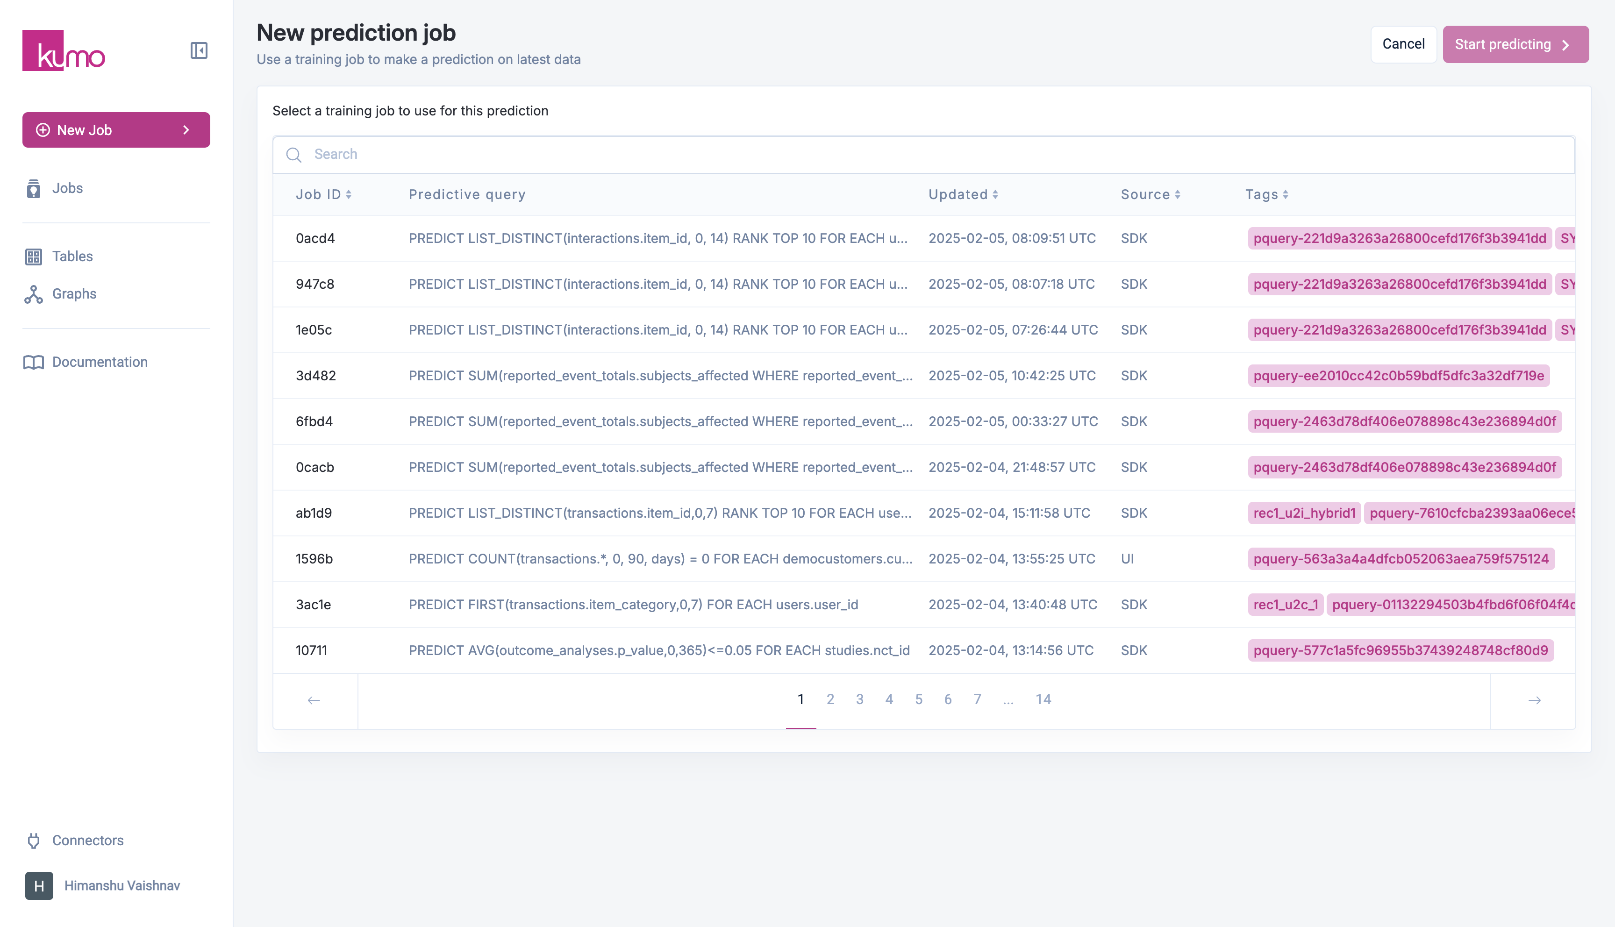This screenshot has width=1615, height=927.
Task: Open the Graphs section icon
Action: point(34,294)
